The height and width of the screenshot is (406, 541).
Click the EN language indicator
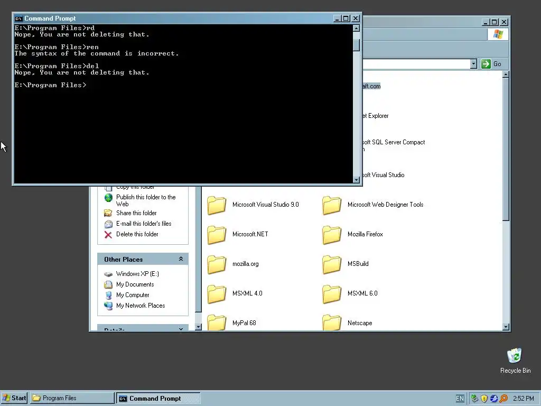coord(460,399)
